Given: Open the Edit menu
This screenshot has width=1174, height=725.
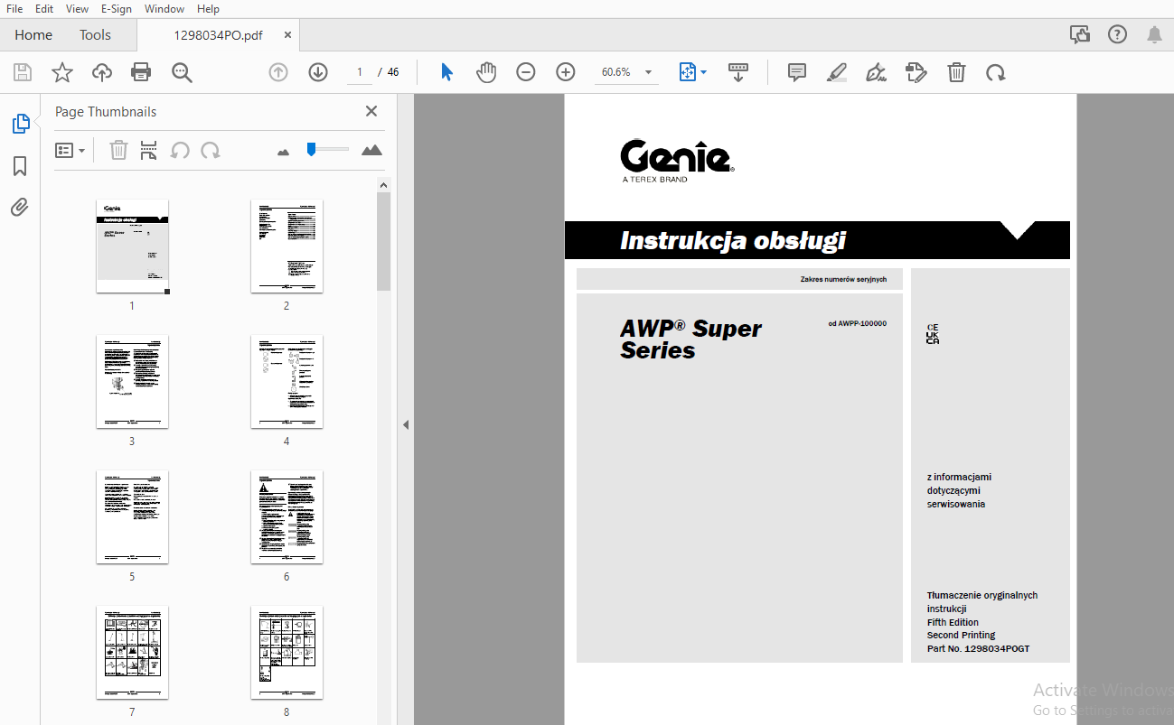Looking at the screenshot, I should tap(44, 8).
